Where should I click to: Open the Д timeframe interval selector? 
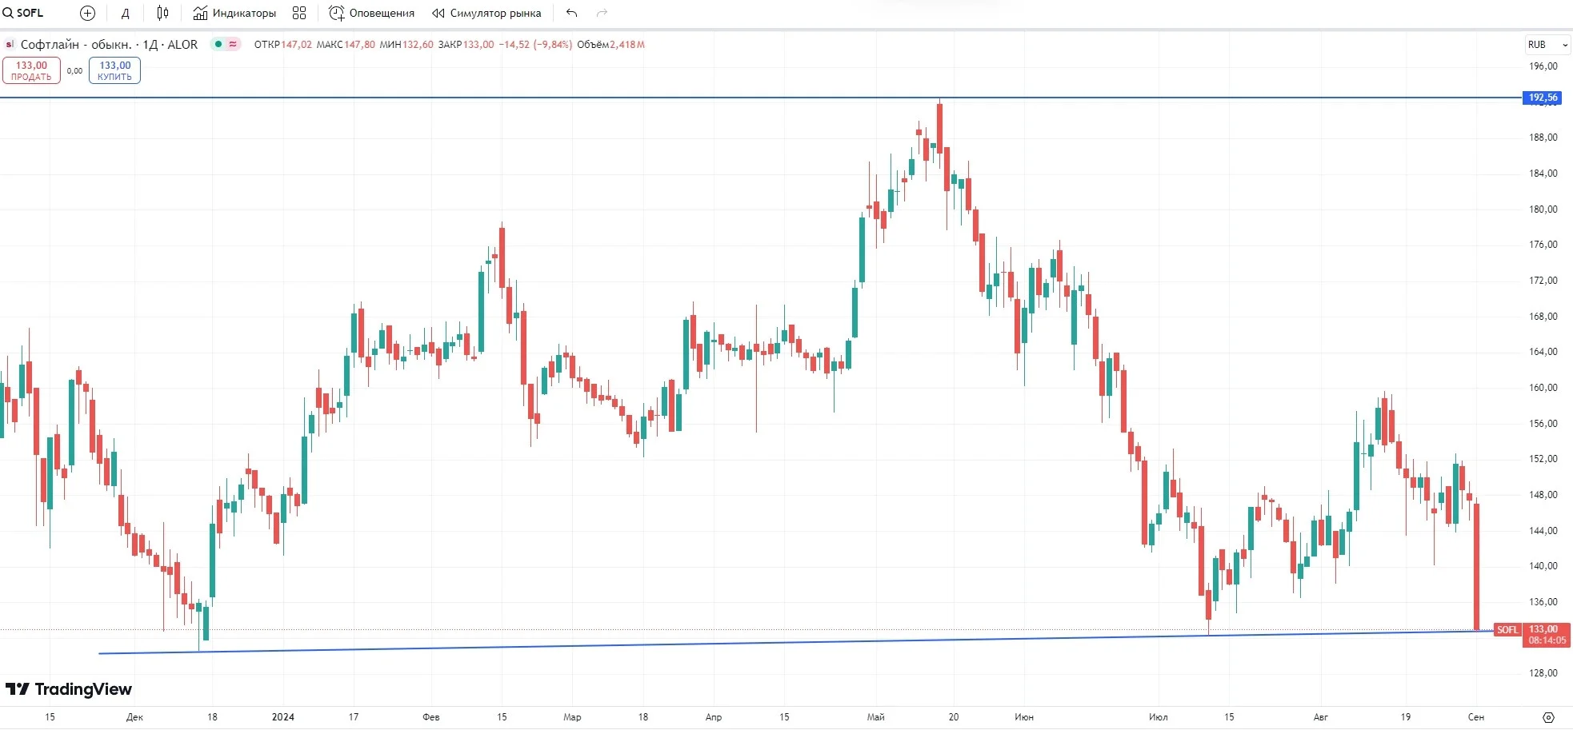125,13
